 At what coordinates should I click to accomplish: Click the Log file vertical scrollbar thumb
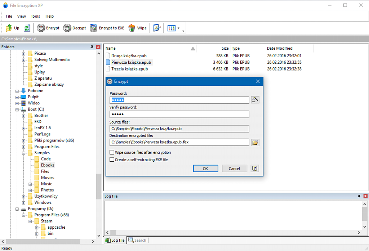365,214
